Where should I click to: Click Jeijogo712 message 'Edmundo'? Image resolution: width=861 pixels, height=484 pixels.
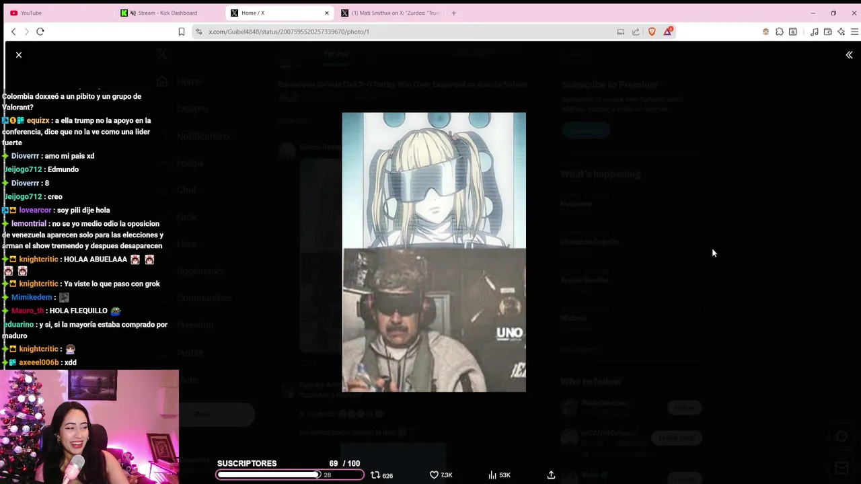(x=63, y=169)
